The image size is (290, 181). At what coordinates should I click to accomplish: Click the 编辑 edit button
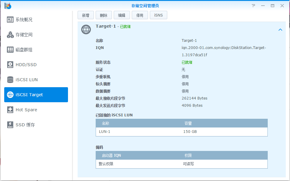pos(122,15)
